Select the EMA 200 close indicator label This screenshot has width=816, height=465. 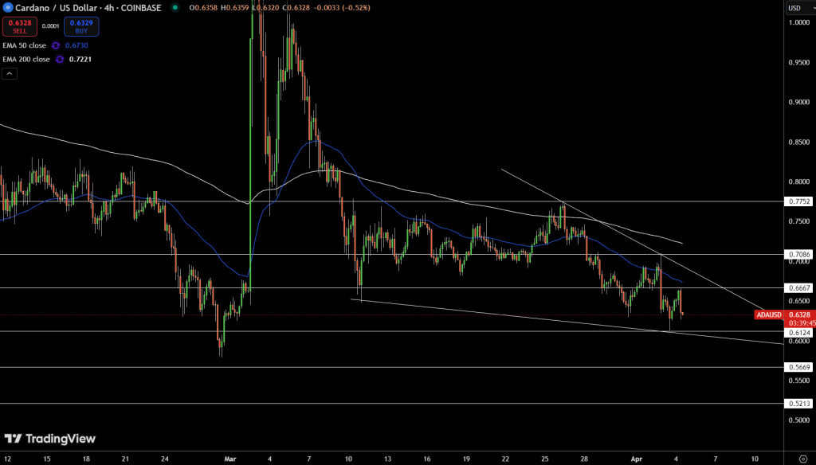(x=26, y=59)
